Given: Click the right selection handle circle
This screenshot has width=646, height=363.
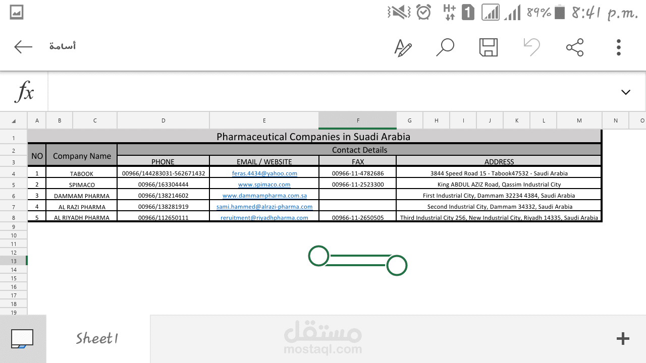Looking at the screenshot, I should (x=397, y=265).
